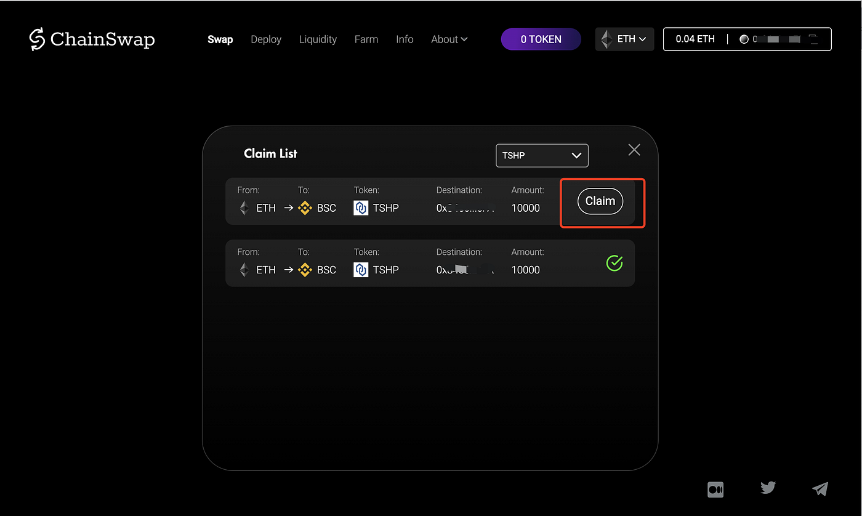Click the Ethereum icon in the network selector

point(607,39)
